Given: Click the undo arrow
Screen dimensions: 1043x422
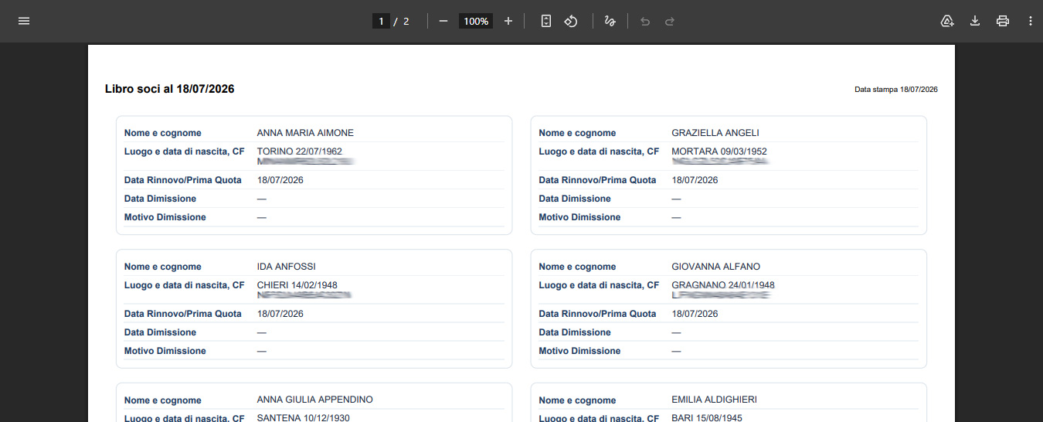Looking at the screenshot, I should click(645, 21).
